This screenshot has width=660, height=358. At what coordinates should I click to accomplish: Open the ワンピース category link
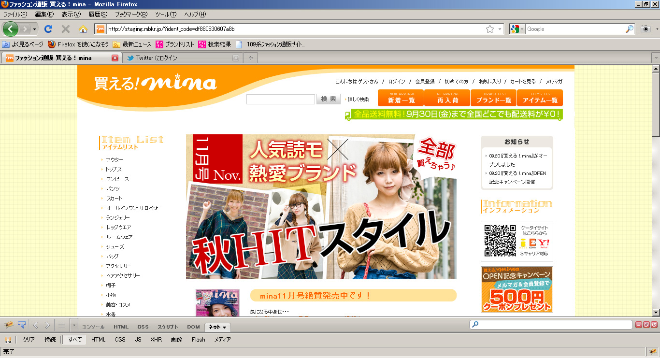tap(117, 179)
